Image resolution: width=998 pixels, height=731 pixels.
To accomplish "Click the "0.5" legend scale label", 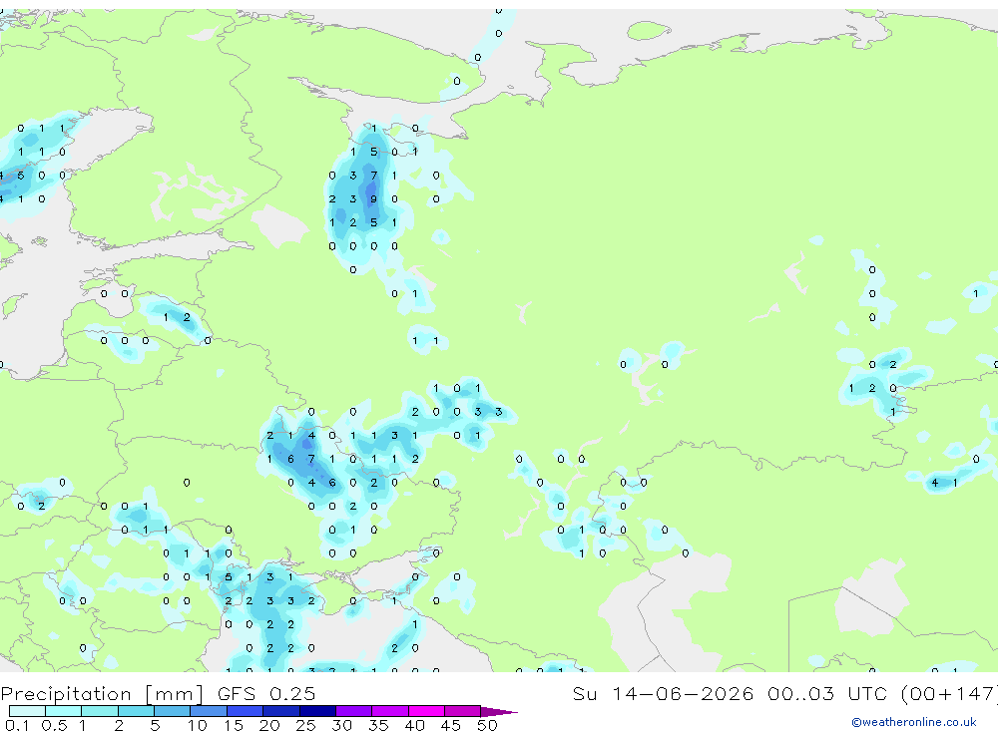I will click(x=54, y=725).
